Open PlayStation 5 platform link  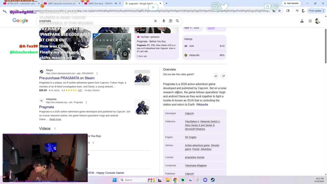192,122
